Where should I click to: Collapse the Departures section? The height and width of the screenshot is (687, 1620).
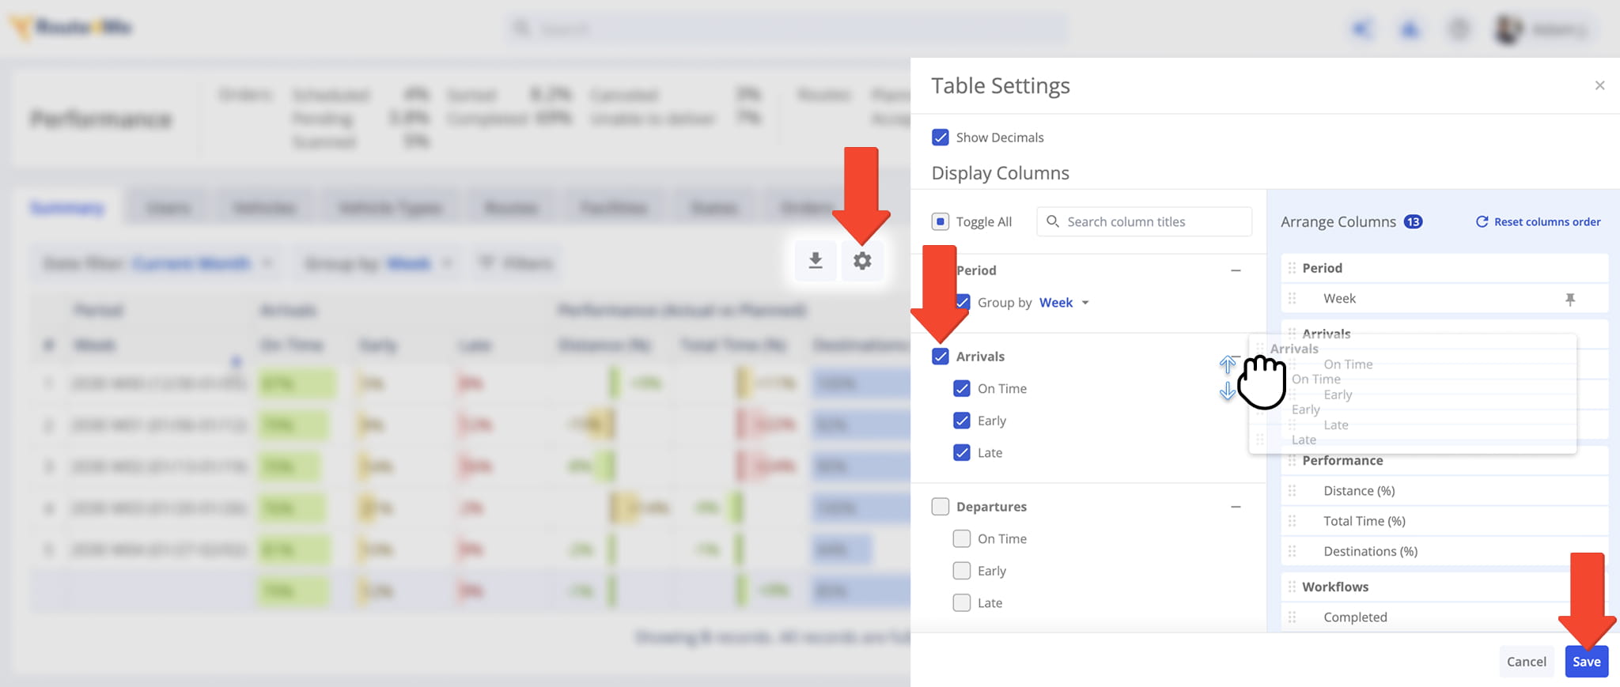(x=1236, y=507)
